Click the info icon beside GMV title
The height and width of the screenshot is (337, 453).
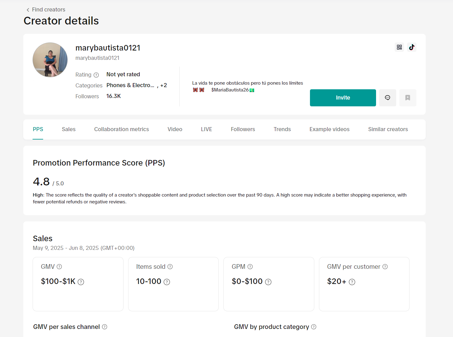click(x=59, y=267)
